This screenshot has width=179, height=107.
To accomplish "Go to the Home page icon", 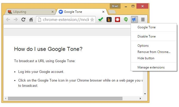I will click(31, 20).
